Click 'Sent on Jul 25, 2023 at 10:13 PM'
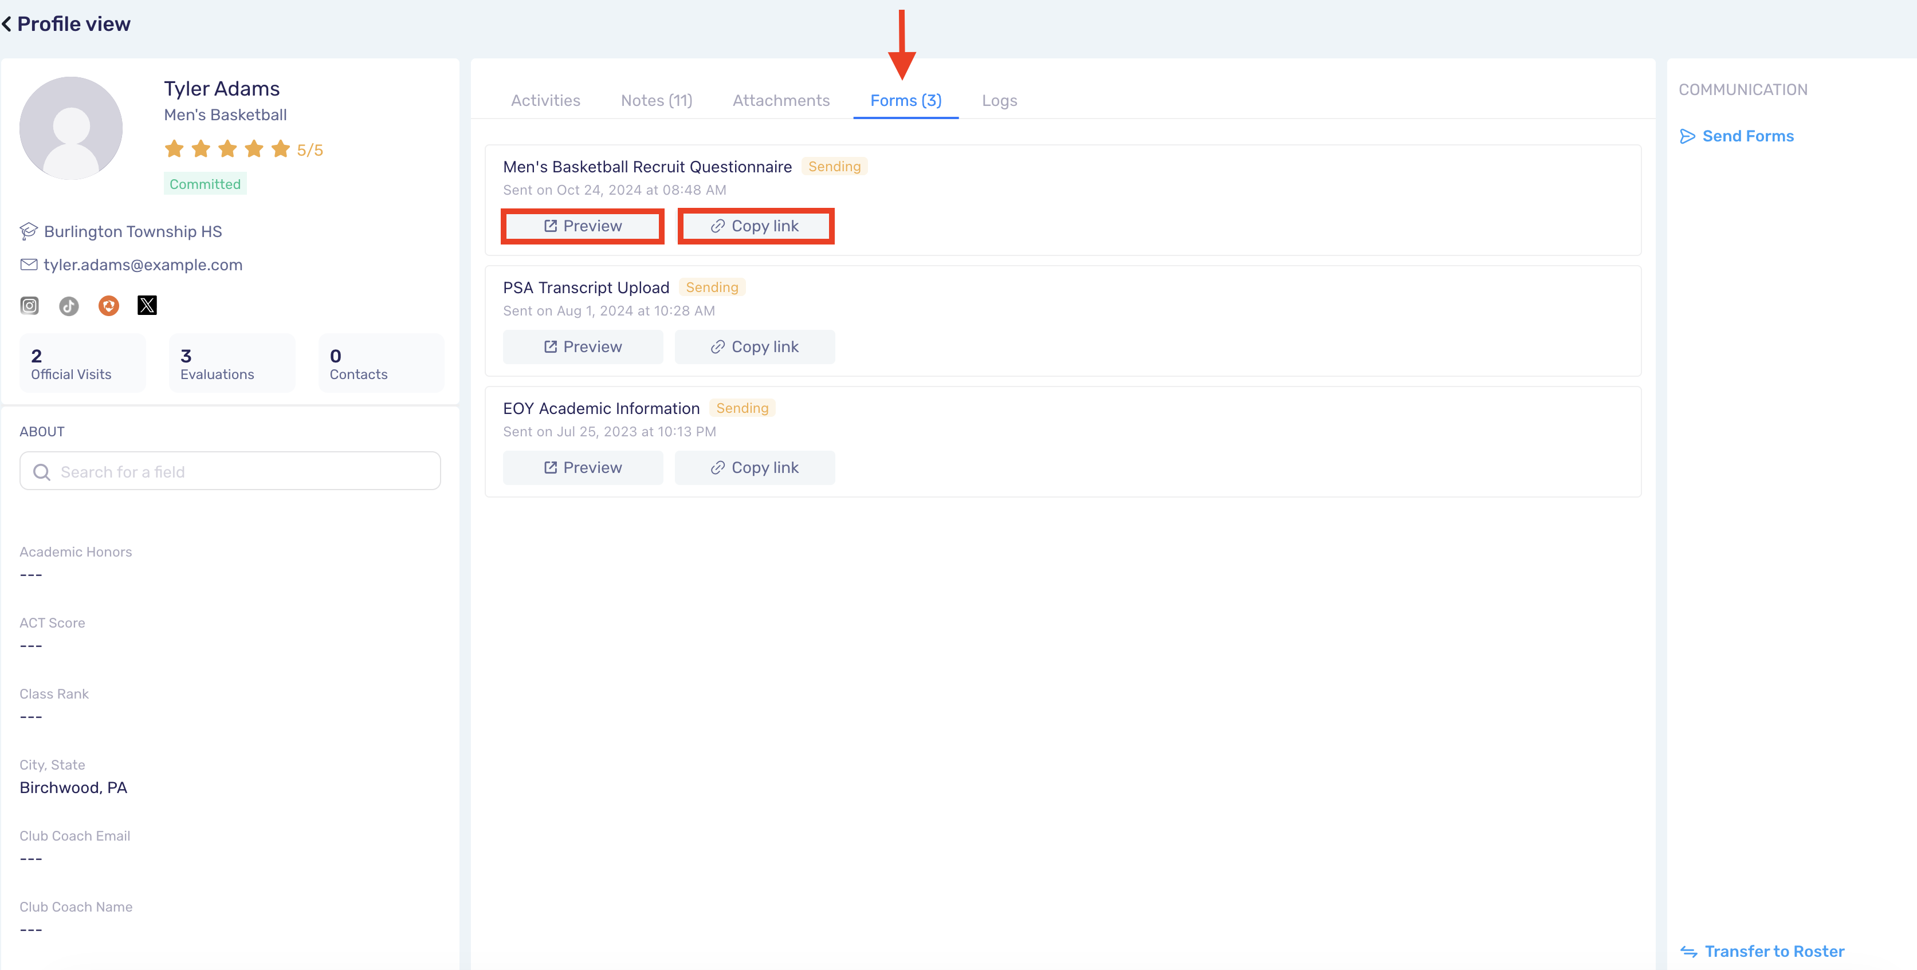 click(x=610, y=431)
